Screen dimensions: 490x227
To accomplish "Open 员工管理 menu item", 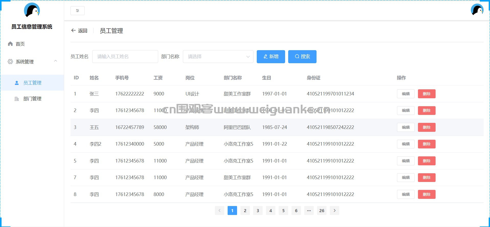I will coord(32,83).
